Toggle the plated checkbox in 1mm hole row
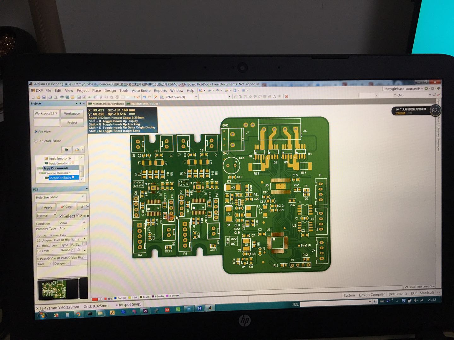The width and height of the screenshot is (454, 340). click(73, 250)
